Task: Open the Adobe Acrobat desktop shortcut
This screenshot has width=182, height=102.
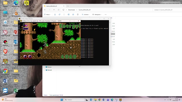Action: [5, 32]
